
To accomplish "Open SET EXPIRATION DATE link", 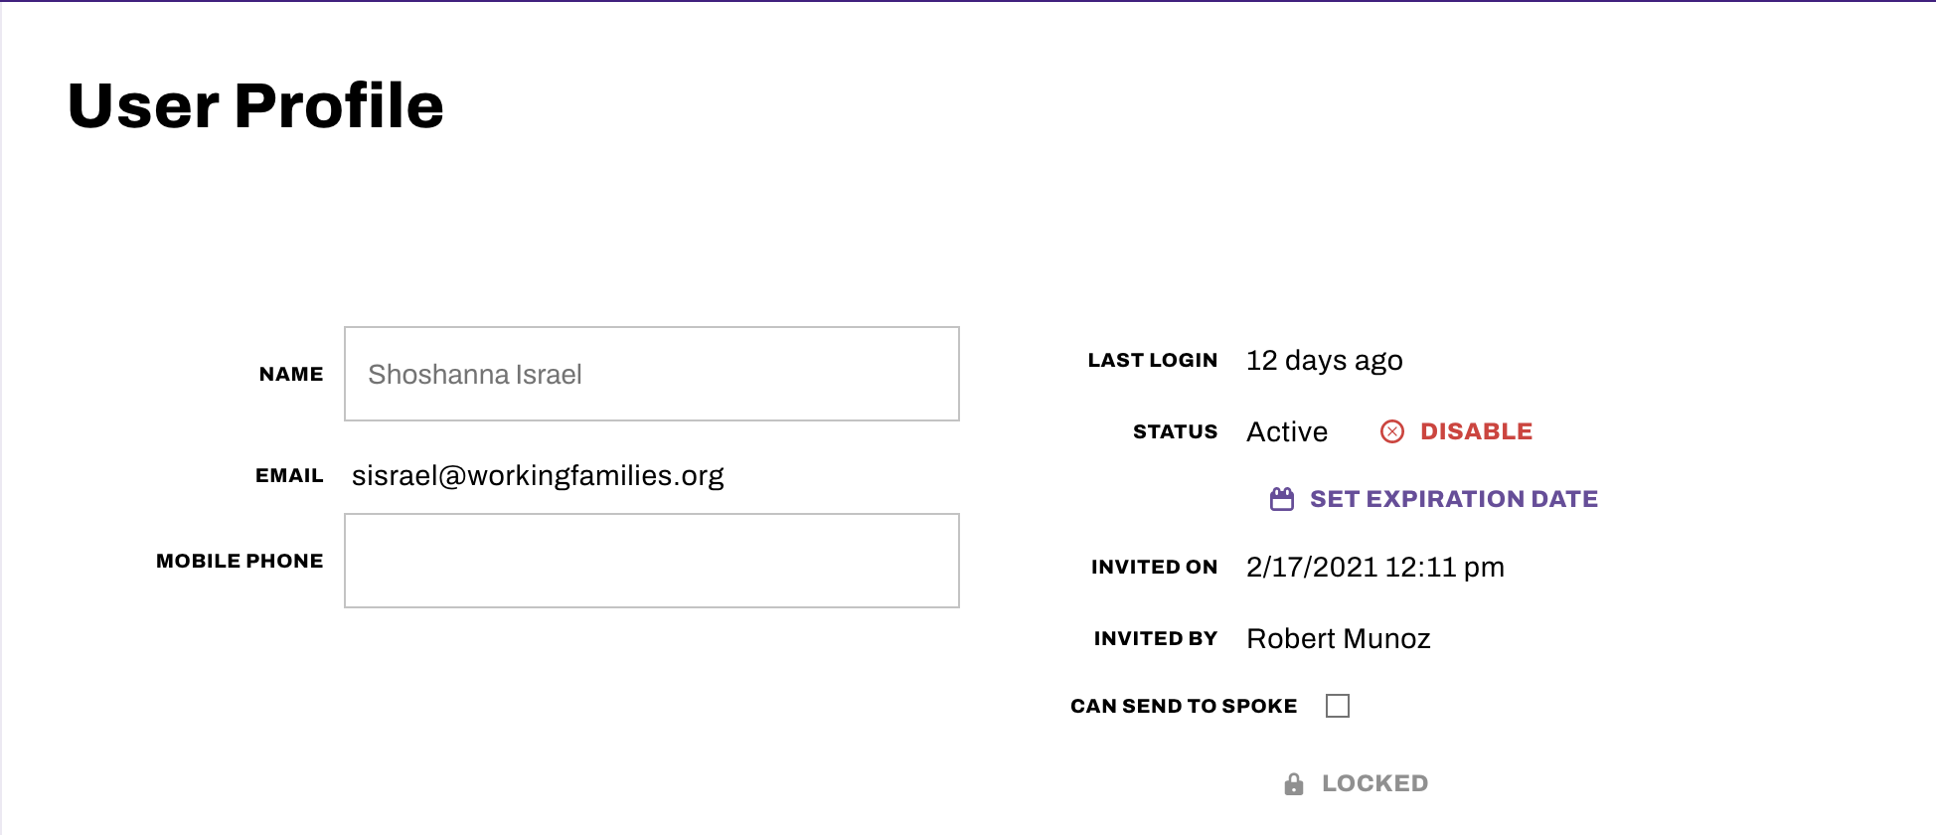I will (1454, 499).
